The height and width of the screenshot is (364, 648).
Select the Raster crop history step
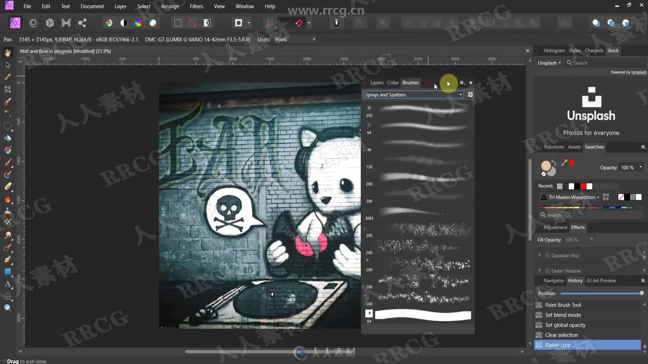click(588, 345)
